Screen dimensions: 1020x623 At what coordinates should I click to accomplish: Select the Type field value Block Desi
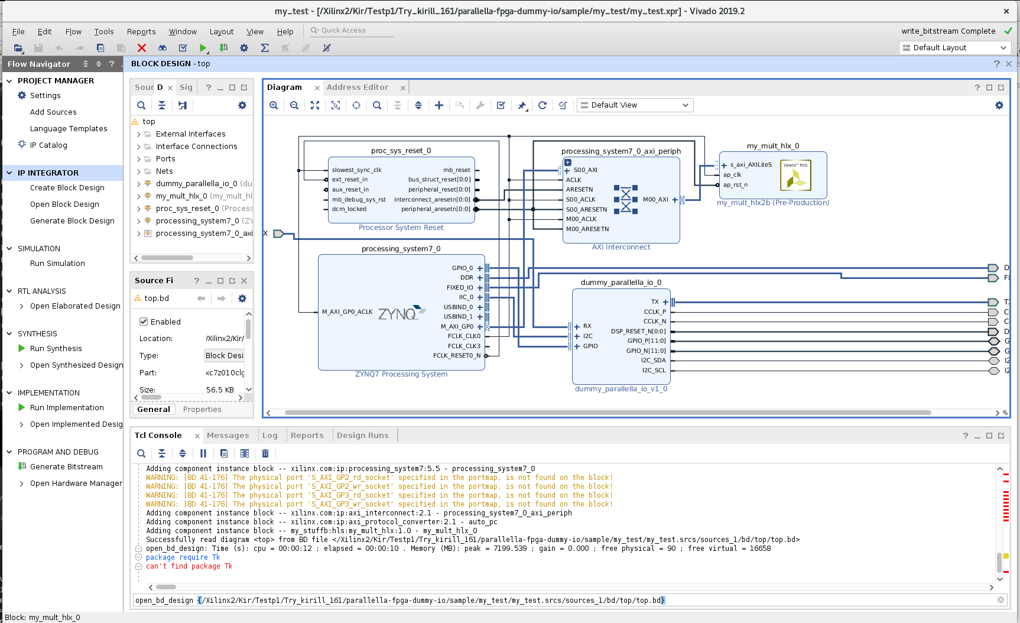[x=225, y=356]
